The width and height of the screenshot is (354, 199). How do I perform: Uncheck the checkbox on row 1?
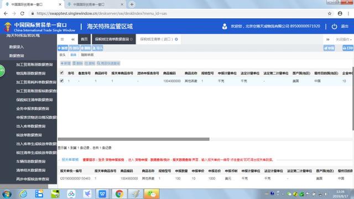61,81
